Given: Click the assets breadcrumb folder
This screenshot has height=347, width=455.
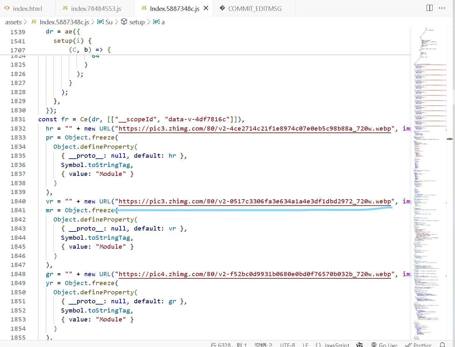Looking at the screenshot, I should (13, 22).
